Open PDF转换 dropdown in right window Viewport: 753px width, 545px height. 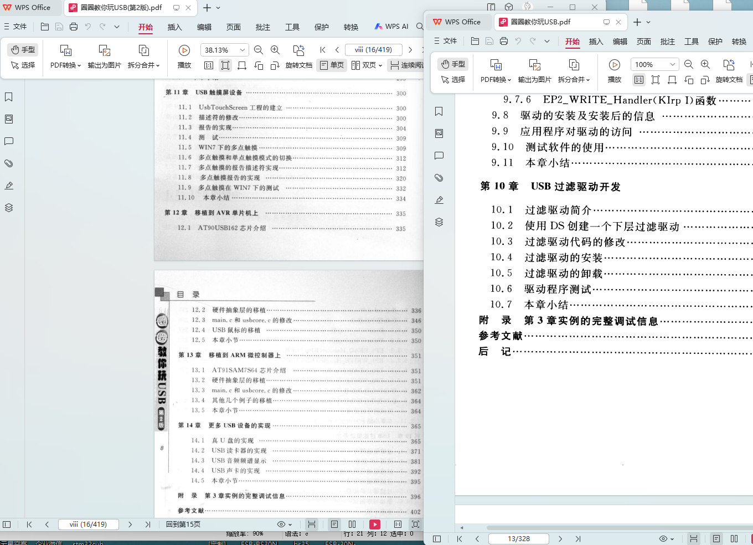coord(496,79)
